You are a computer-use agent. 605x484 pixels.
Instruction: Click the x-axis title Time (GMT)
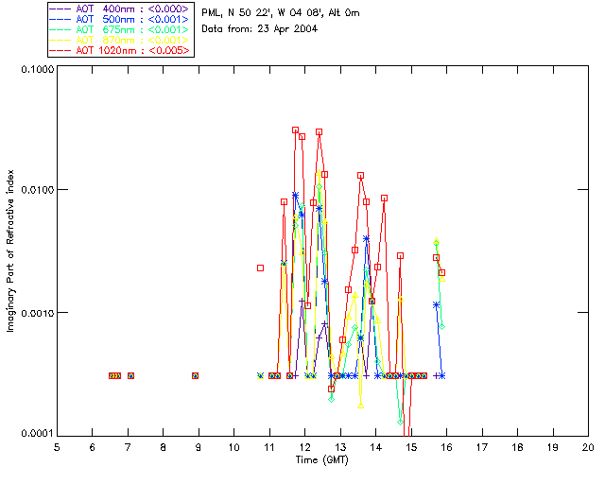coord(321,460)
